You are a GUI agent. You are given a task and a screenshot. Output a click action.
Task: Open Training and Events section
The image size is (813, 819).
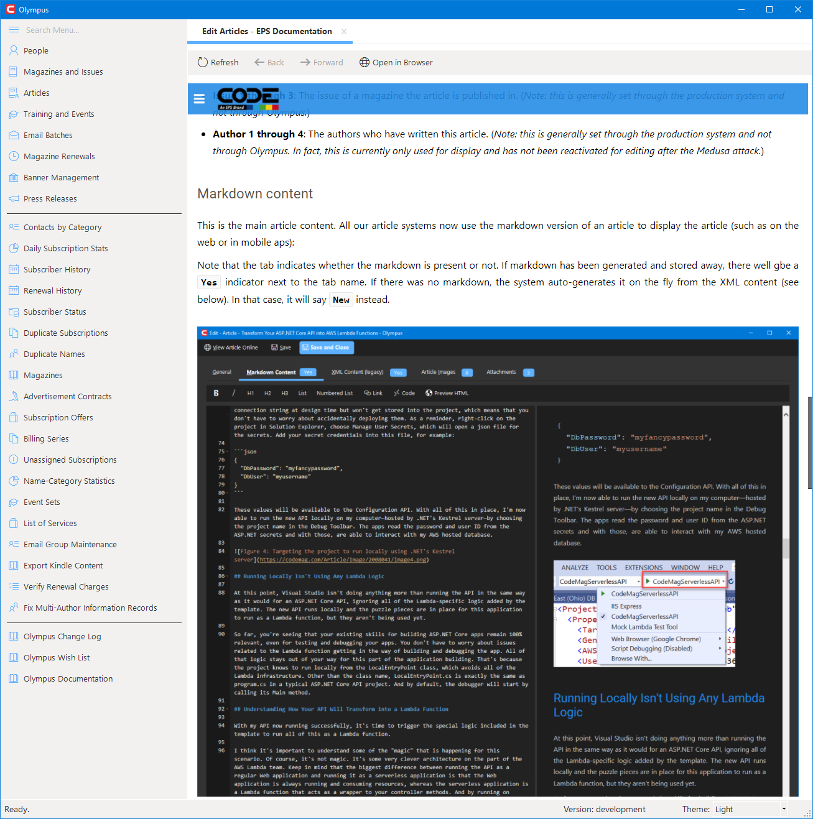click(58, 114)
